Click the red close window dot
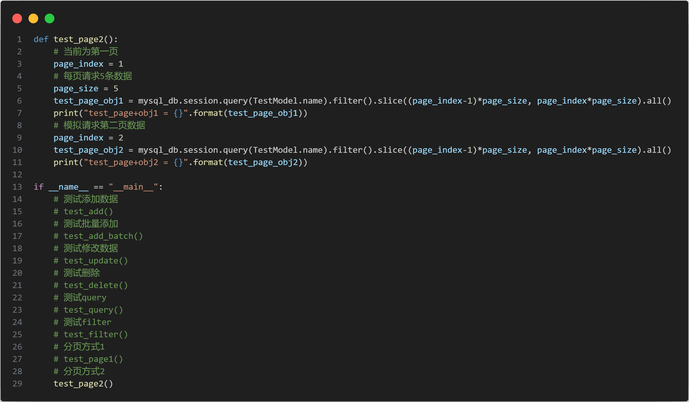This screenshot has height=402, width=689. 17,18
